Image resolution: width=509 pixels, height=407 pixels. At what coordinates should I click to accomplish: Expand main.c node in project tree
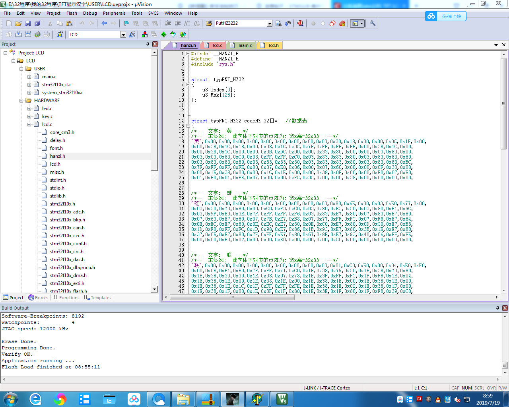(x=29, y=77)
